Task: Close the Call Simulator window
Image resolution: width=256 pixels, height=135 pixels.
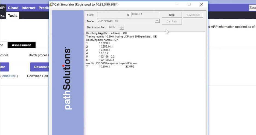Action: pyautogui.click(x=202, y=4)
